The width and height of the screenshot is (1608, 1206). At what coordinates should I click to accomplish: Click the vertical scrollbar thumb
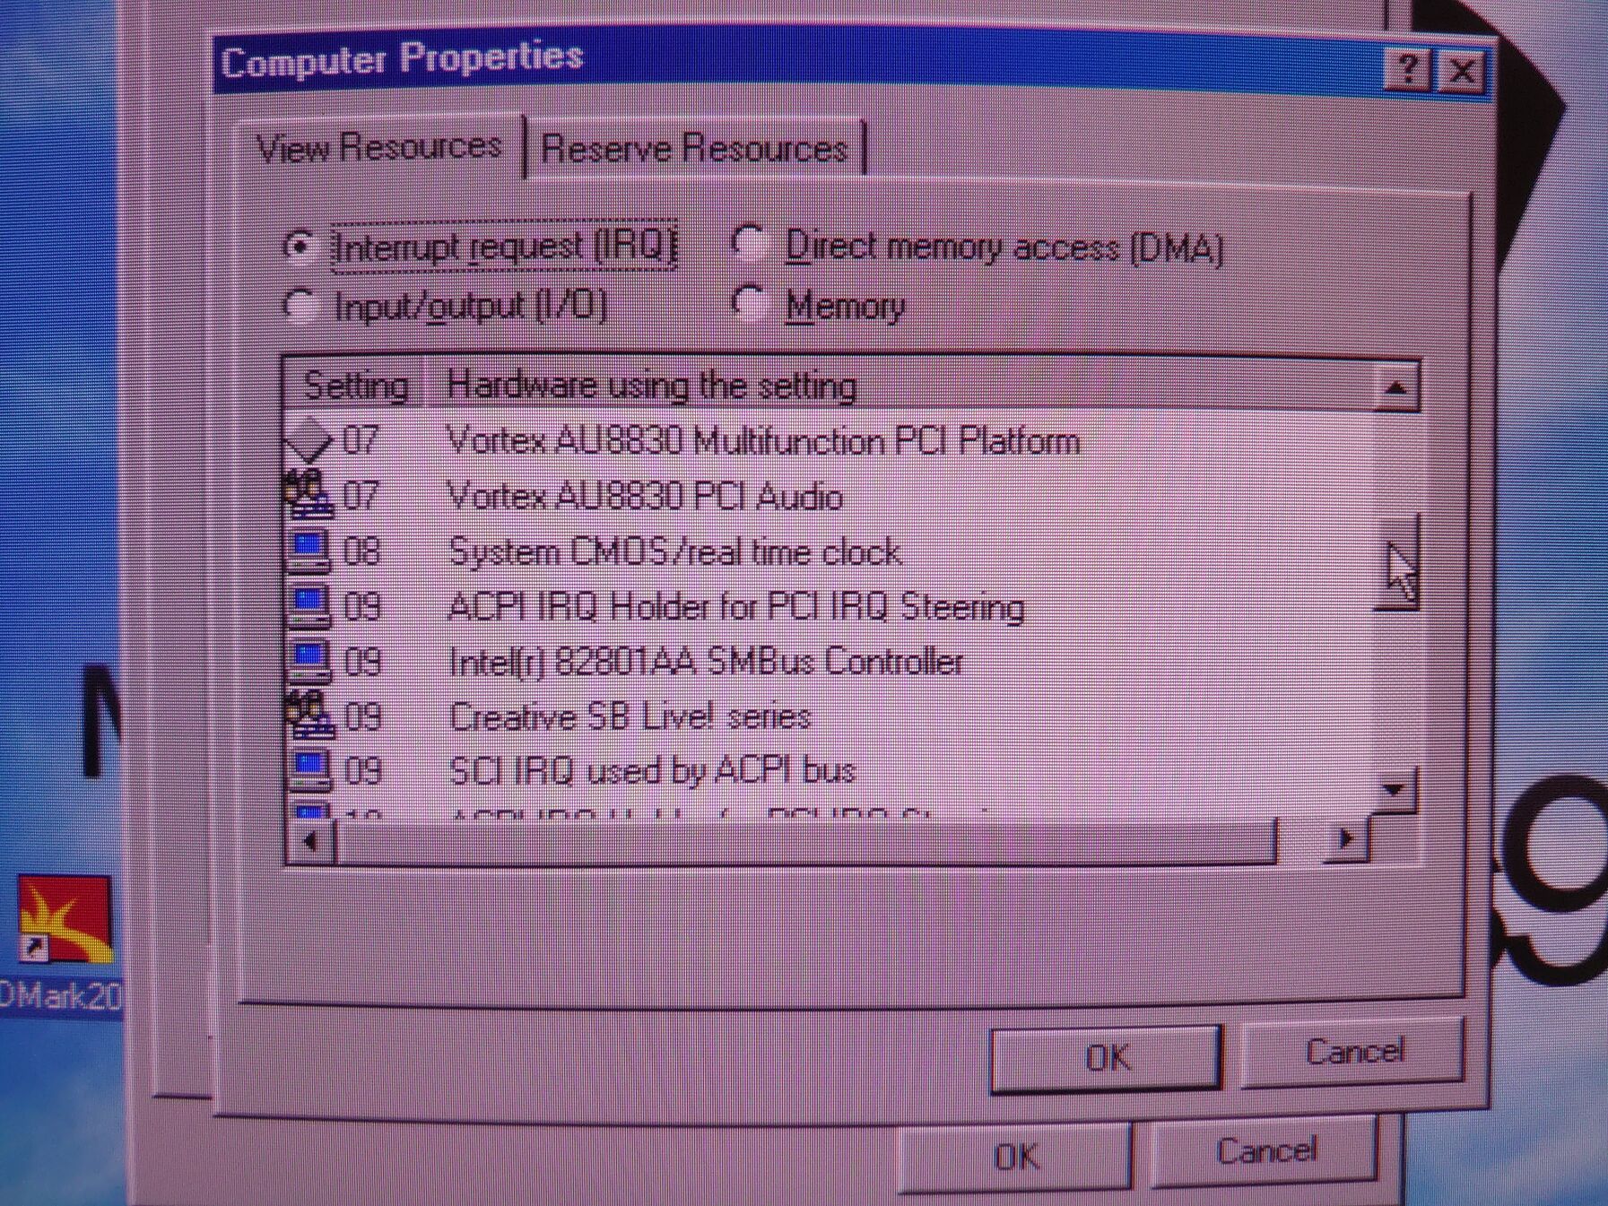(1396, 563)
